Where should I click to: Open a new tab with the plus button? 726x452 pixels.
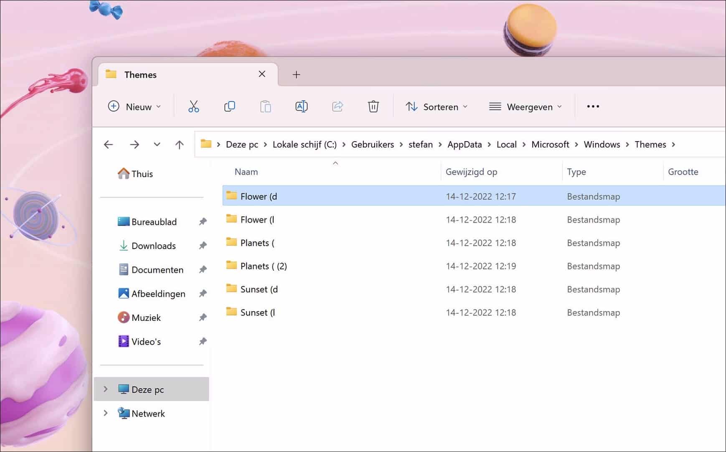pos(297,74)
